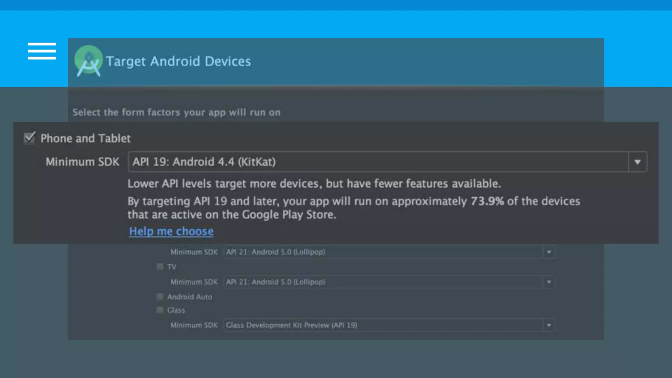Image resolution: width=672 pixels, height=378 pixels.
Task: Open the Help me choose link
Action: click(171, 231)
